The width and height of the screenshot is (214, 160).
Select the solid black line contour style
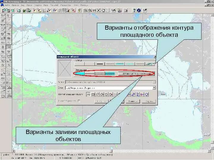pyautogui.click(x=100, y=64)
